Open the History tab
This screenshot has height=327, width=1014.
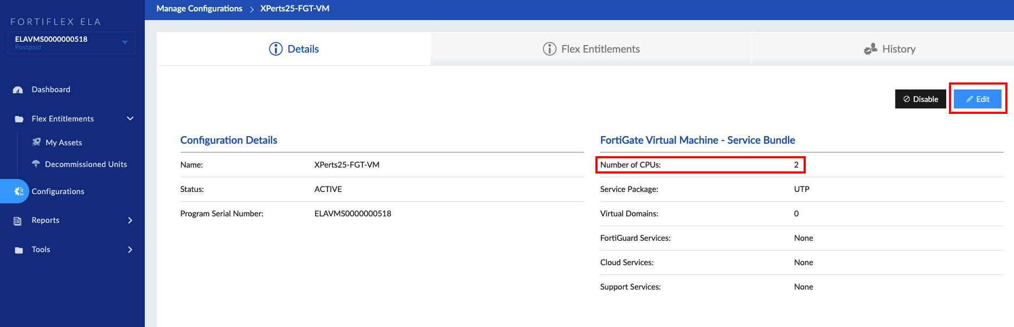[883, 49]
